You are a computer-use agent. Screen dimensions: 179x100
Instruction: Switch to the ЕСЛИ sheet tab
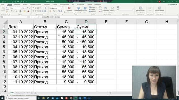(x=12, y=93)
